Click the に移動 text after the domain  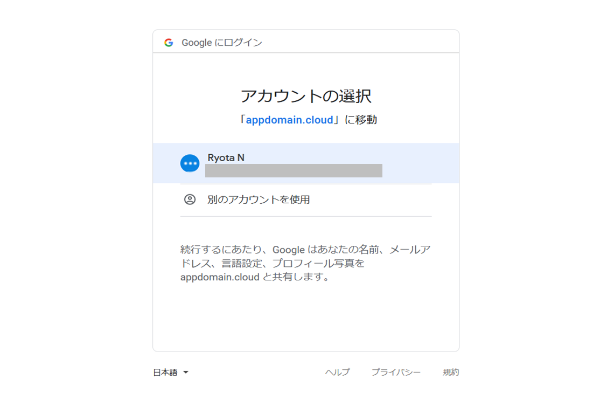coord(361,120)
